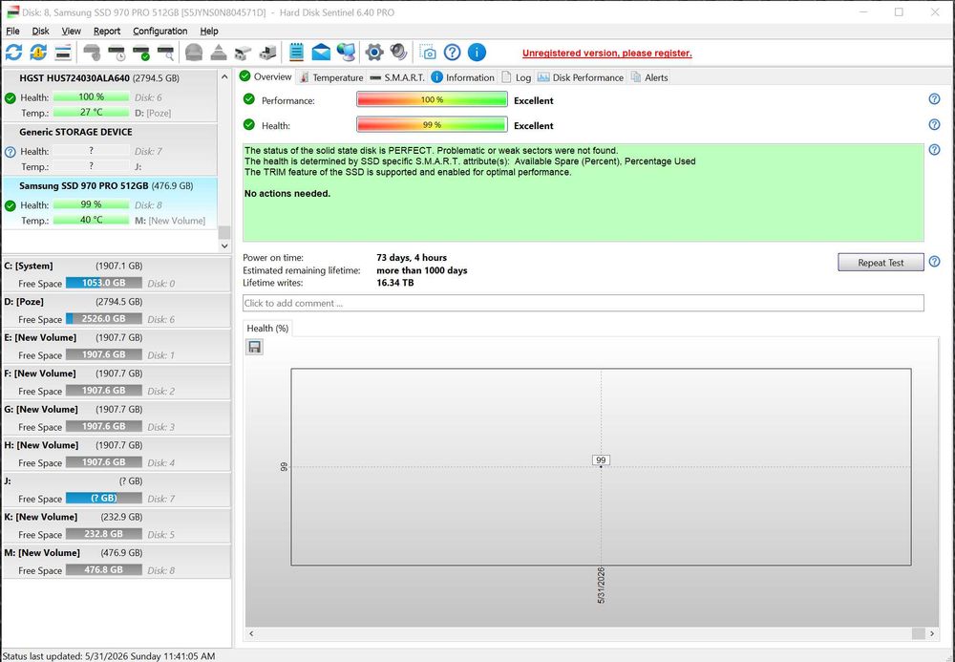Click the comment field 'Click to add comment'
This screenshot has width=955, height=662.
[583, 303]
